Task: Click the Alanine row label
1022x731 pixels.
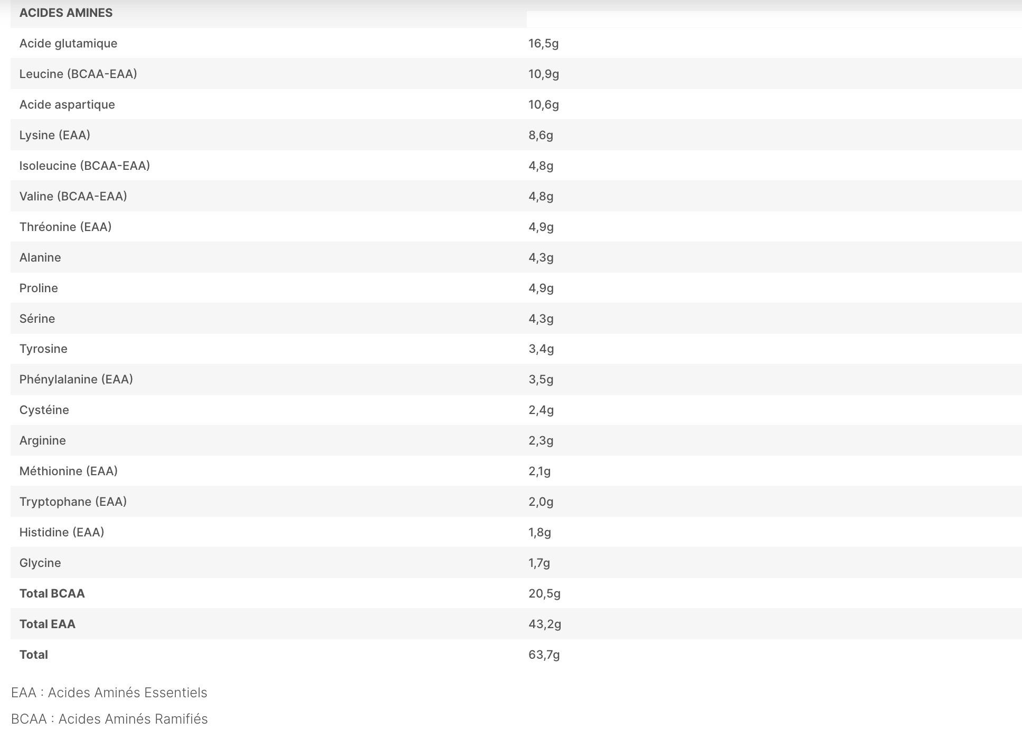Action: tap(40, 257)
